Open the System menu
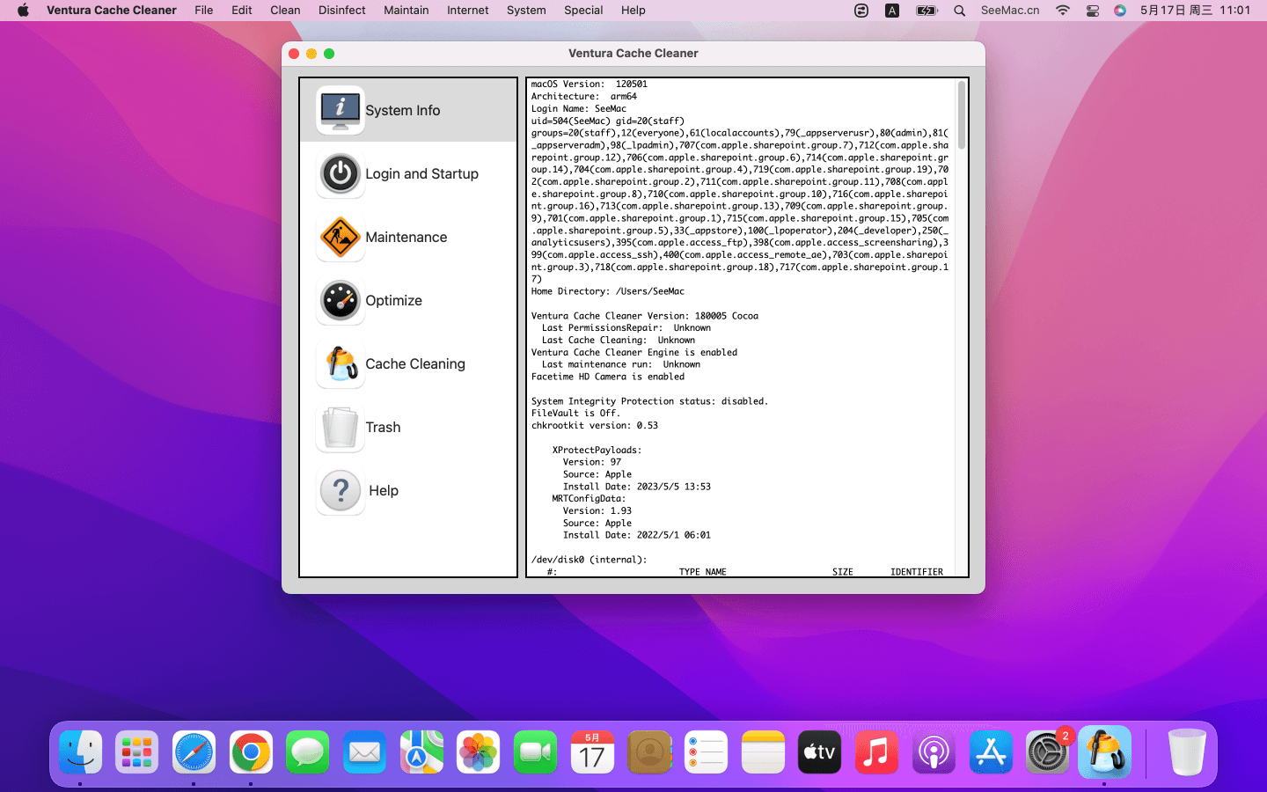The height and width of the screenshot is (792, 1267). coord(526,11)
